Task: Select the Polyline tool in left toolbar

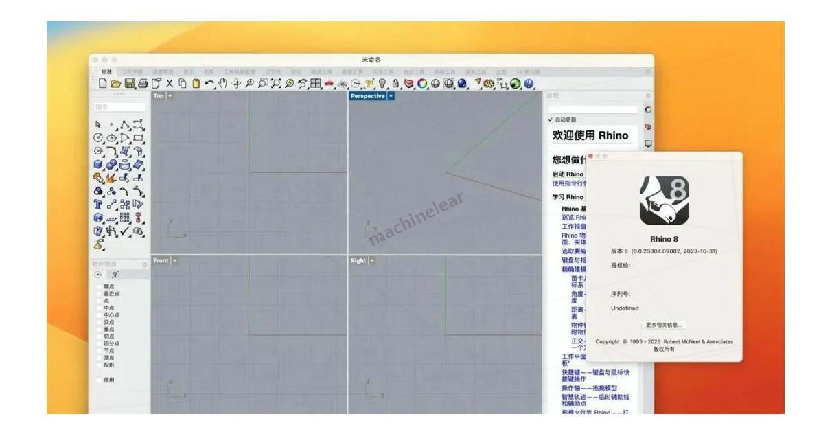Action: pyautogui.click(x=124, y=124)
